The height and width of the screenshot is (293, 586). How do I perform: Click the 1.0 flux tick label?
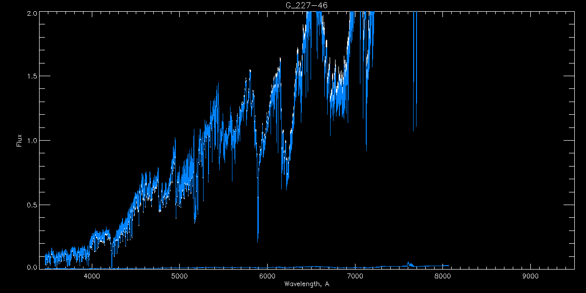pyautogui.click(x=31, y=141)
